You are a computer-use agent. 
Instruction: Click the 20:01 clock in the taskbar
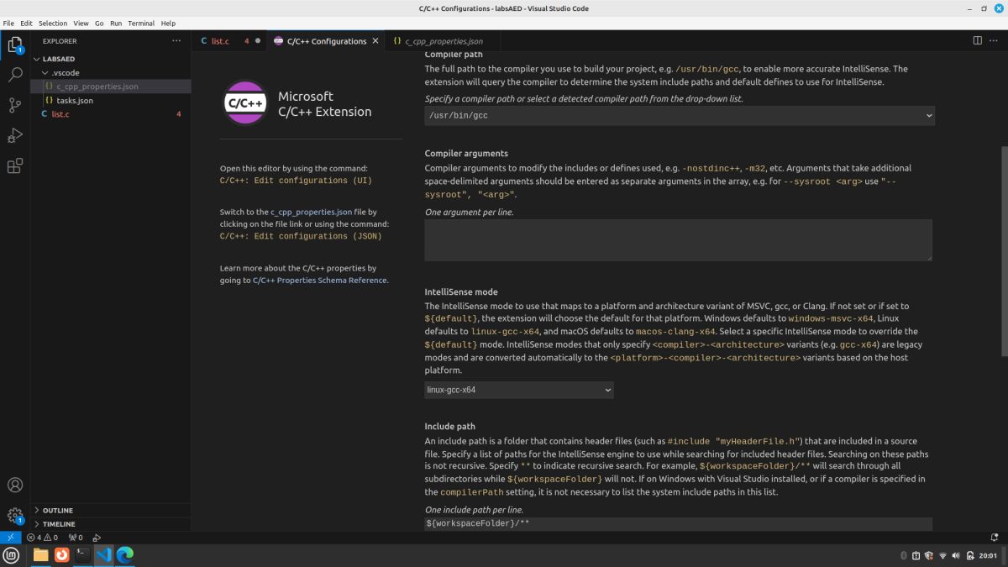tap(988, 556)
